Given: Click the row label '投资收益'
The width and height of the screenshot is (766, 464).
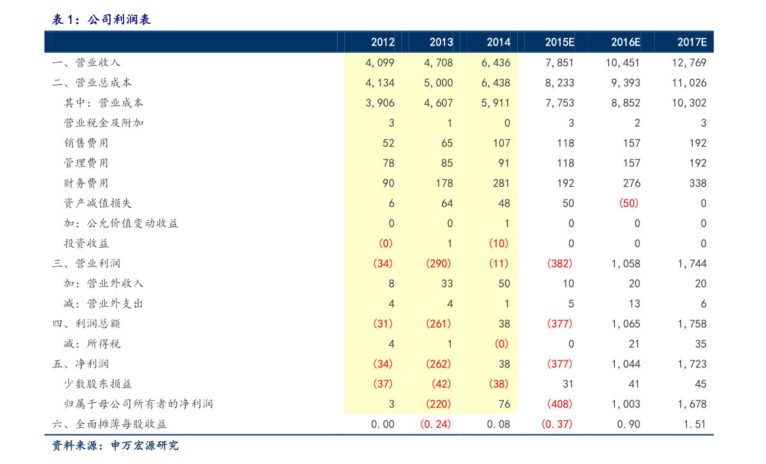Looking at the screenshot, I should click(86, 243).
